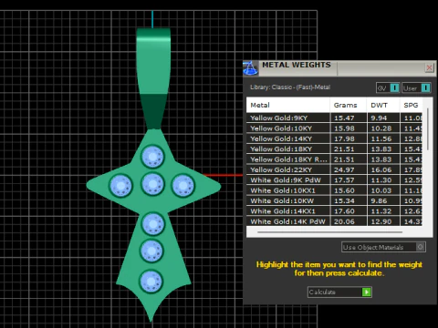The image size is (438, 328).
Task: Click the Calculate button
Action: pos(339,292)
